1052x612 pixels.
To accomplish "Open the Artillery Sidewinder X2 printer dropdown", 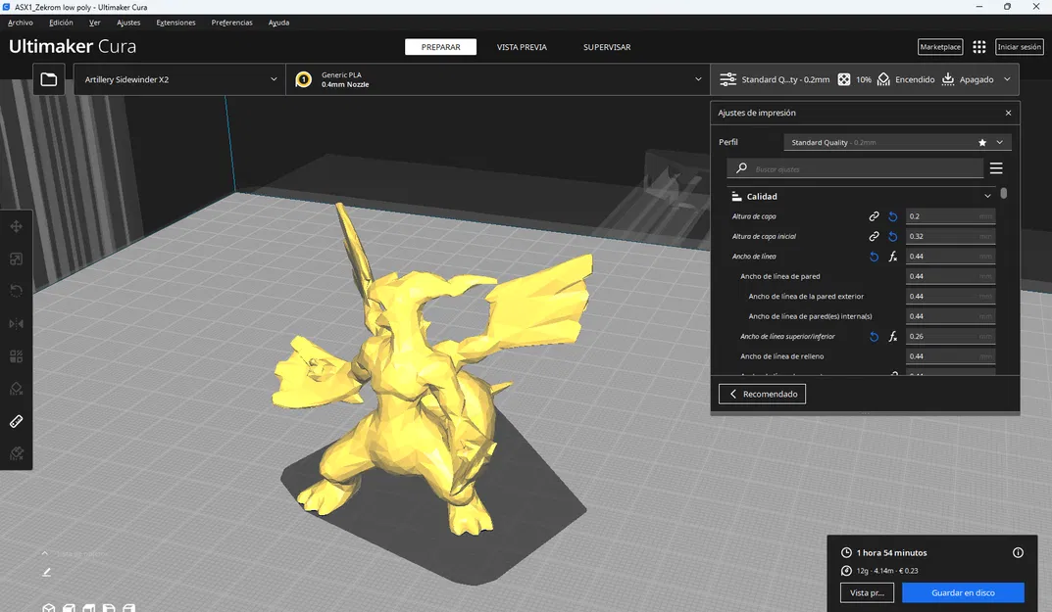I will [x=178, y=79].
